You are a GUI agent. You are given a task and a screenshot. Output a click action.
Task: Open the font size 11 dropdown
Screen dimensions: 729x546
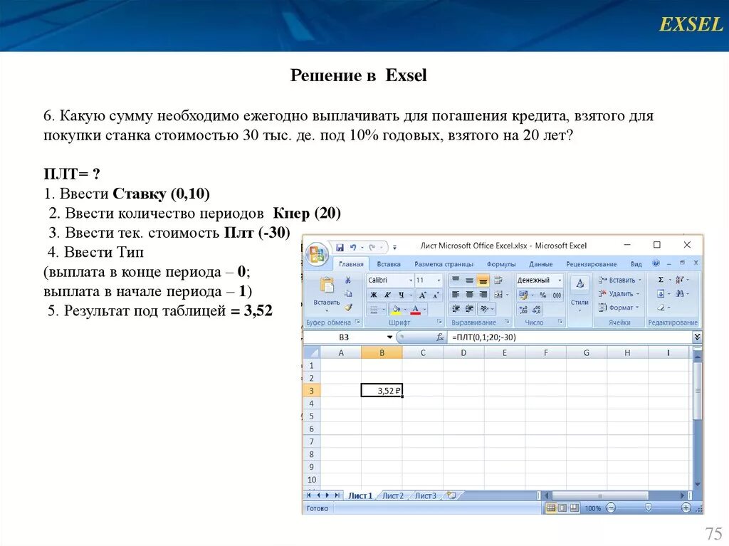tap(439, 280)
